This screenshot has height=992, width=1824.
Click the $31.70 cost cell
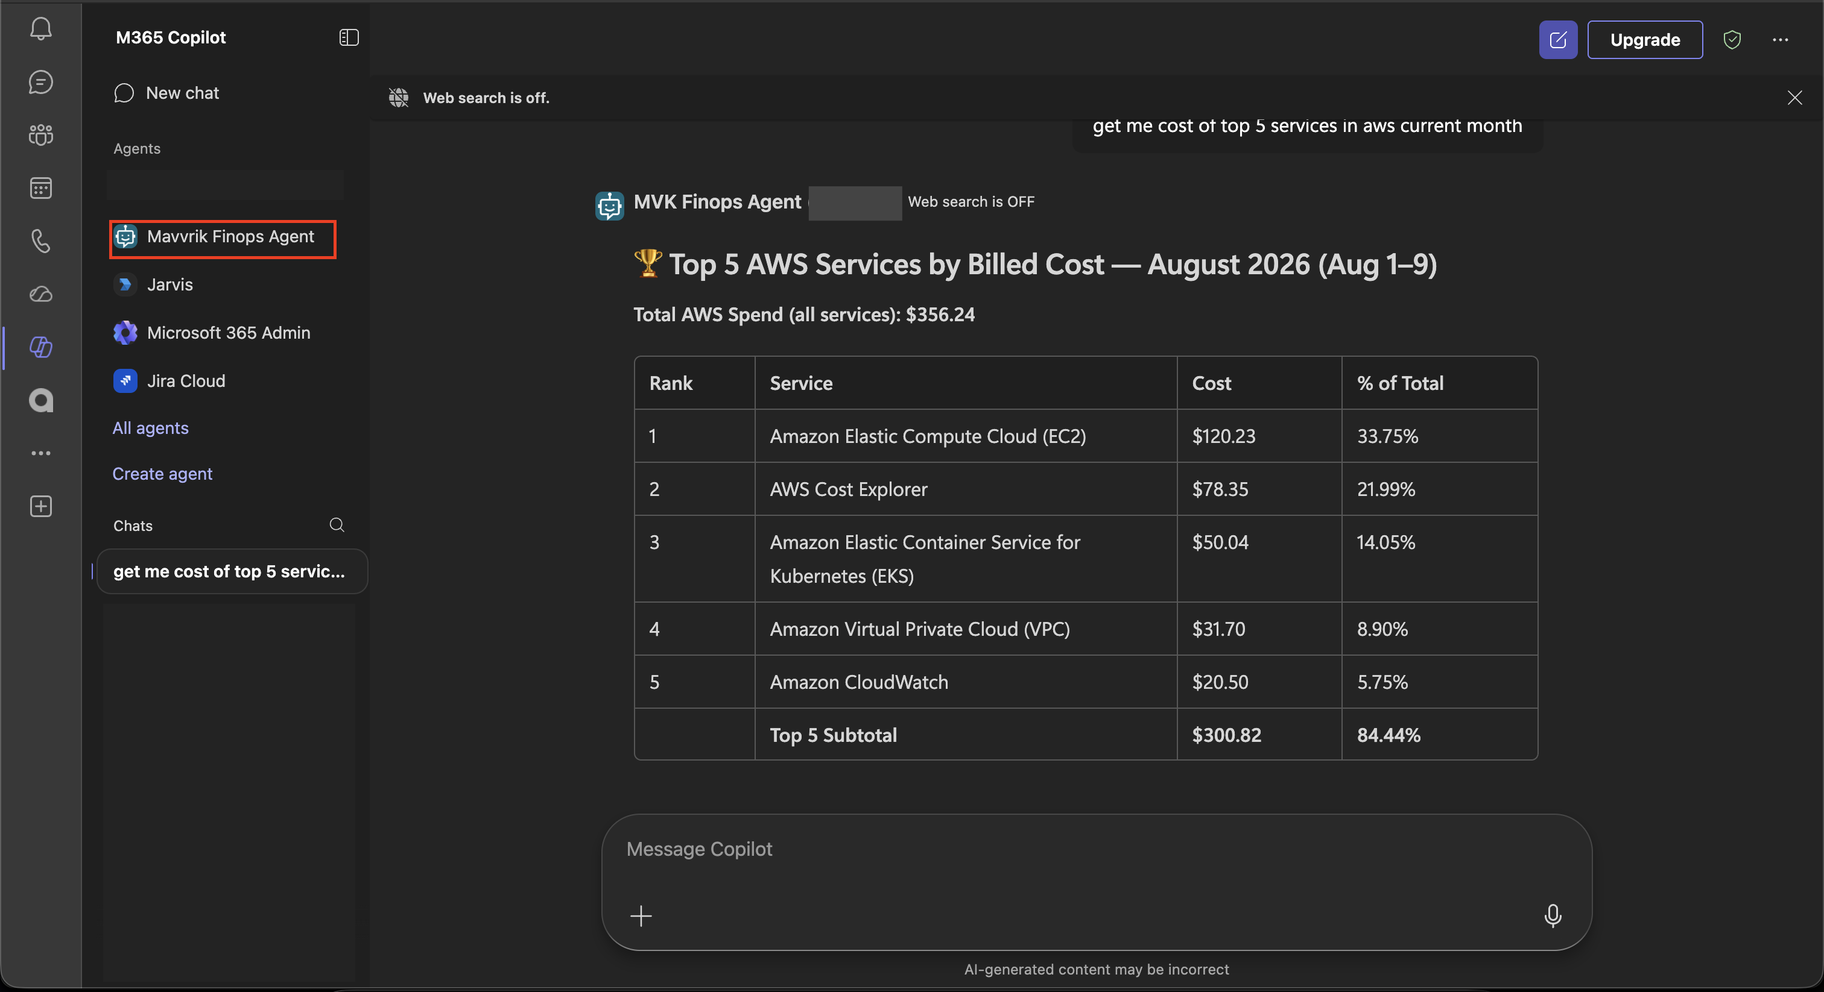1259,629
